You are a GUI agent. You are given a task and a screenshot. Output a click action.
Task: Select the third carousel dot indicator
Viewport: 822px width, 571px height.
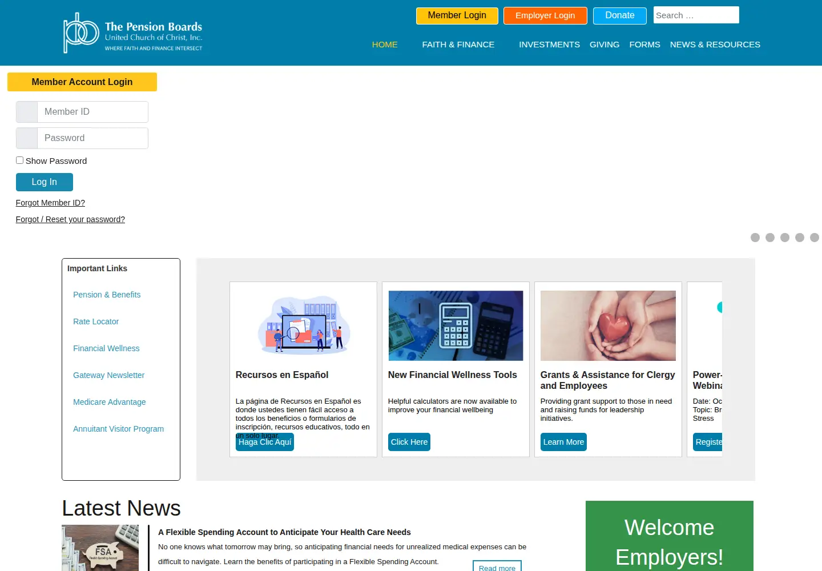pos(785,238)
